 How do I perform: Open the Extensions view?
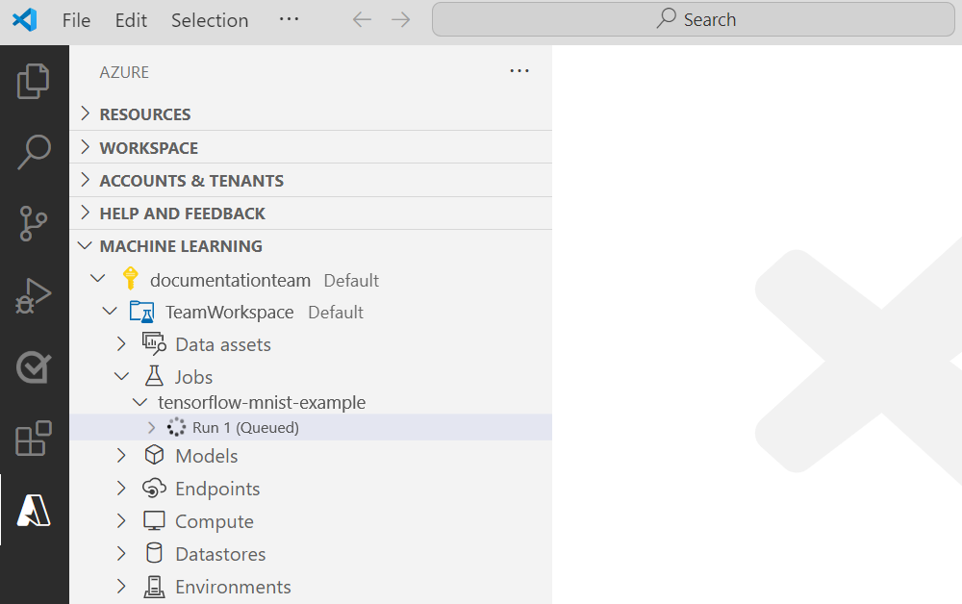pos(34,439)
